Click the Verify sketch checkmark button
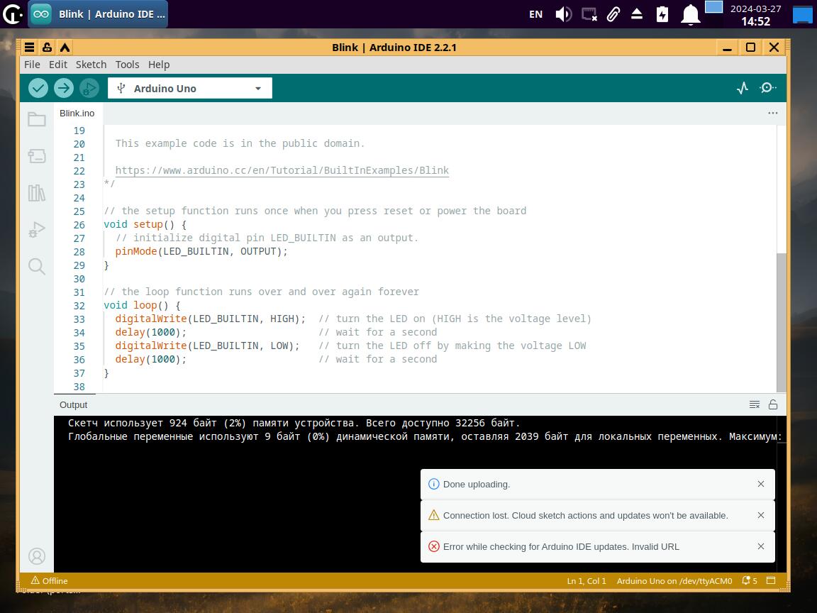Viewport: 817px width, 613px height. click(38, 88)
